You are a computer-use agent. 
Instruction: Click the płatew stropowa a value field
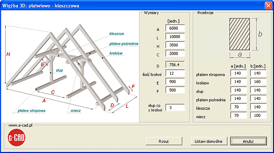coord(239,73)
